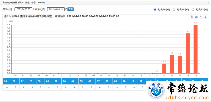Click the 0 value under table column 06

pos(91,87)
